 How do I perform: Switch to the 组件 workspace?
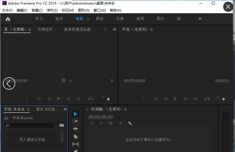59,19
